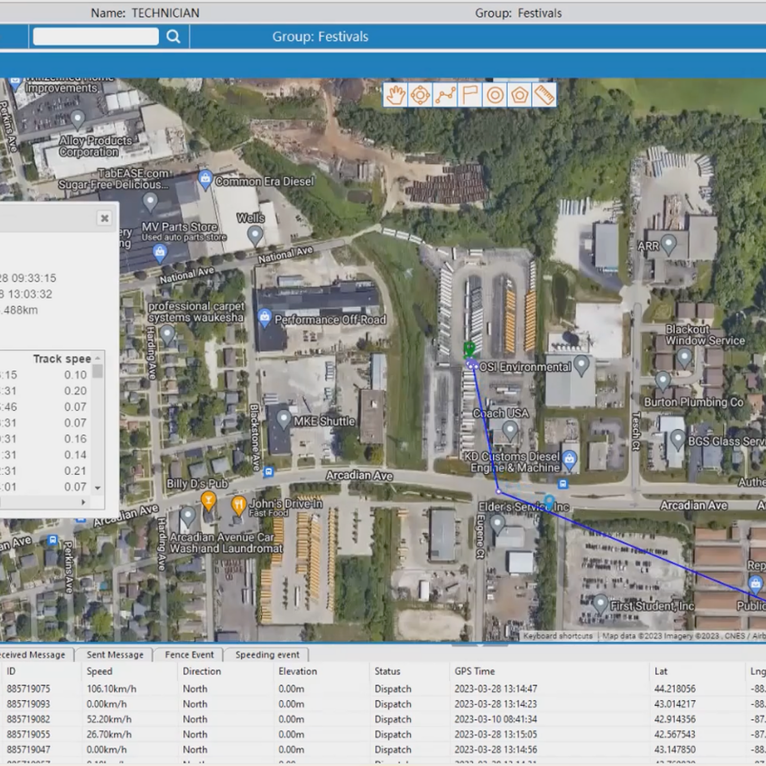Click the green track start marker
Image resolution: width=766 pixels, height=766 pixels.
click(x=469, y=349)
